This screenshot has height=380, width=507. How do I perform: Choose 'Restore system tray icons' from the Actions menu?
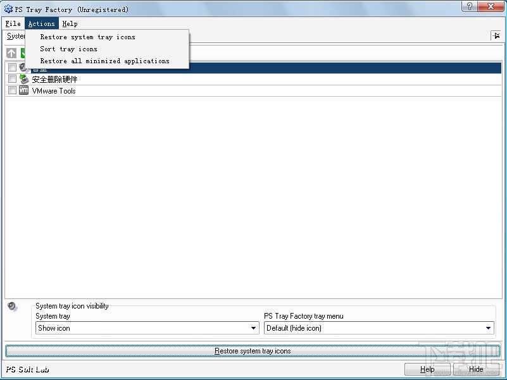[107, 37]
